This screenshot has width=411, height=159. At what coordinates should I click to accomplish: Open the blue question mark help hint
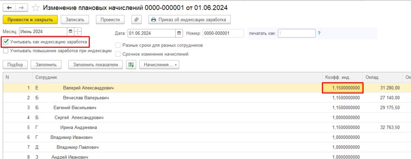319,33
